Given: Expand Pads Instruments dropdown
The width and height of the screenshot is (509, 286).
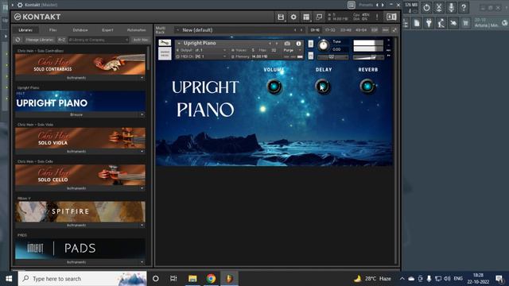Looking at the screenshot, I should pyautogui.click(x=142, y=262).
